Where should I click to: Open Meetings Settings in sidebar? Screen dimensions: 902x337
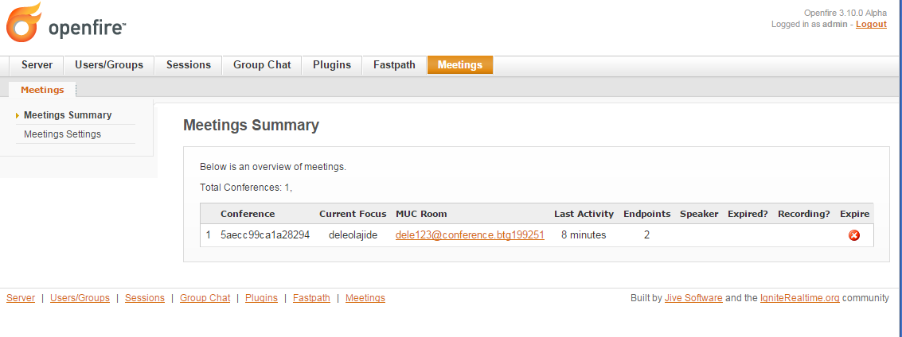(x=62, y=134)
